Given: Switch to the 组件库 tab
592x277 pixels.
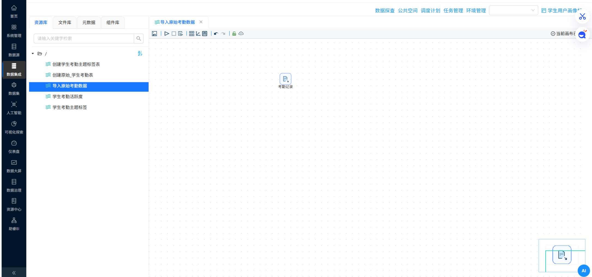Looking at the screenshot, I should click(113, 22).
